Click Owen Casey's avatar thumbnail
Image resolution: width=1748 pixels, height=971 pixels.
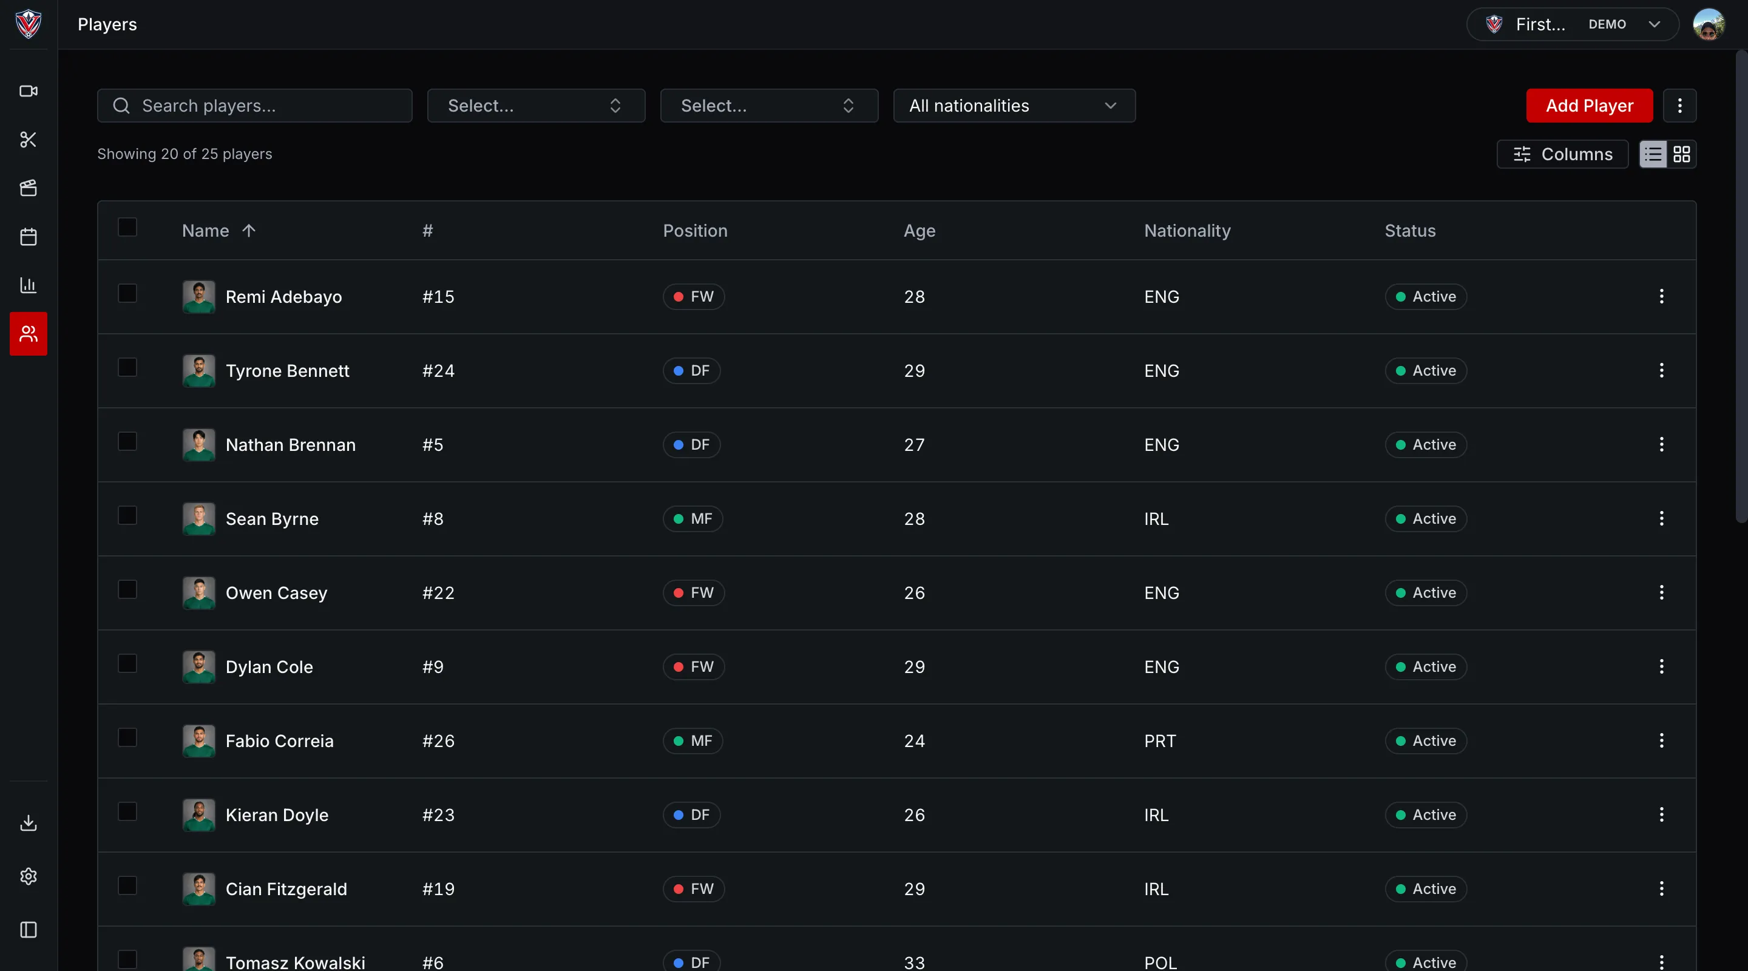tap(199, 593)
